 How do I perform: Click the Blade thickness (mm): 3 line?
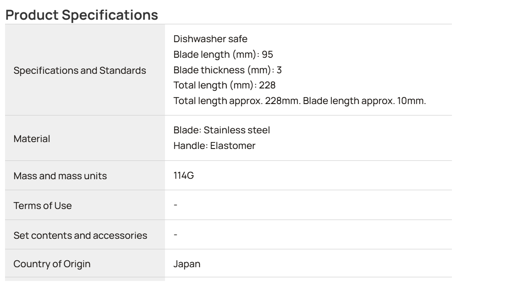click(x=228, y=70)
